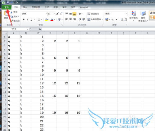The image size is (155, 131).
Task: Switch to Data (数据) tab
Action: coord(55,7)
